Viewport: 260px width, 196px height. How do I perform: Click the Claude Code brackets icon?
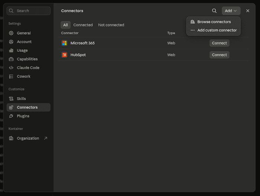click(11, 68)
